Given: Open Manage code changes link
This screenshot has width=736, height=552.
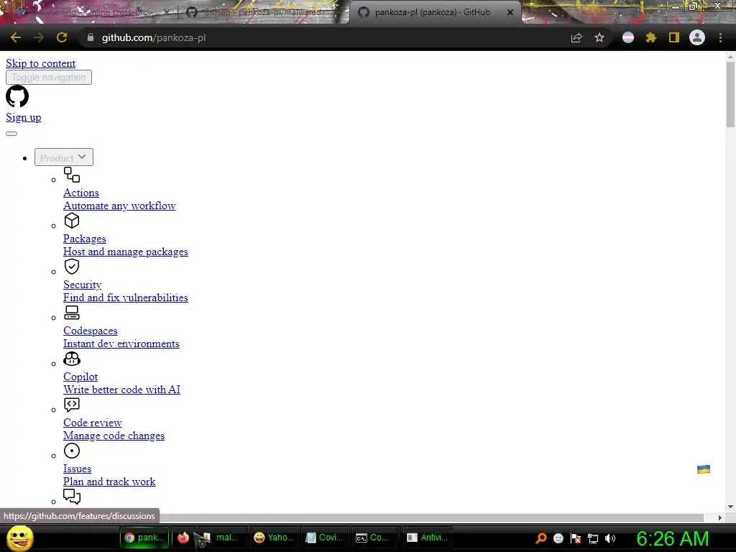Looking at the screenshot, I should tap(114, 436).
